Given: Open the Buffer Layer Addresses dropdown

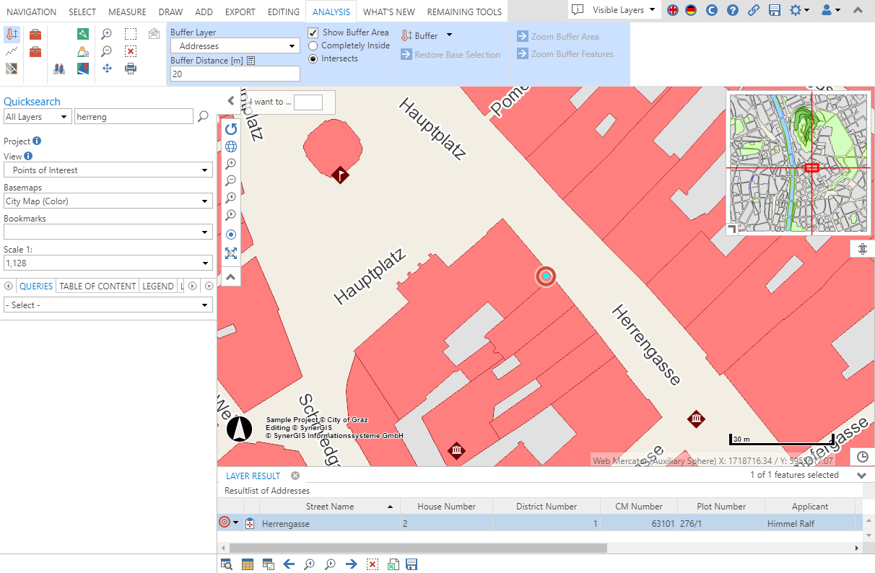Looking at the screenshot, I should click(235, 46).
